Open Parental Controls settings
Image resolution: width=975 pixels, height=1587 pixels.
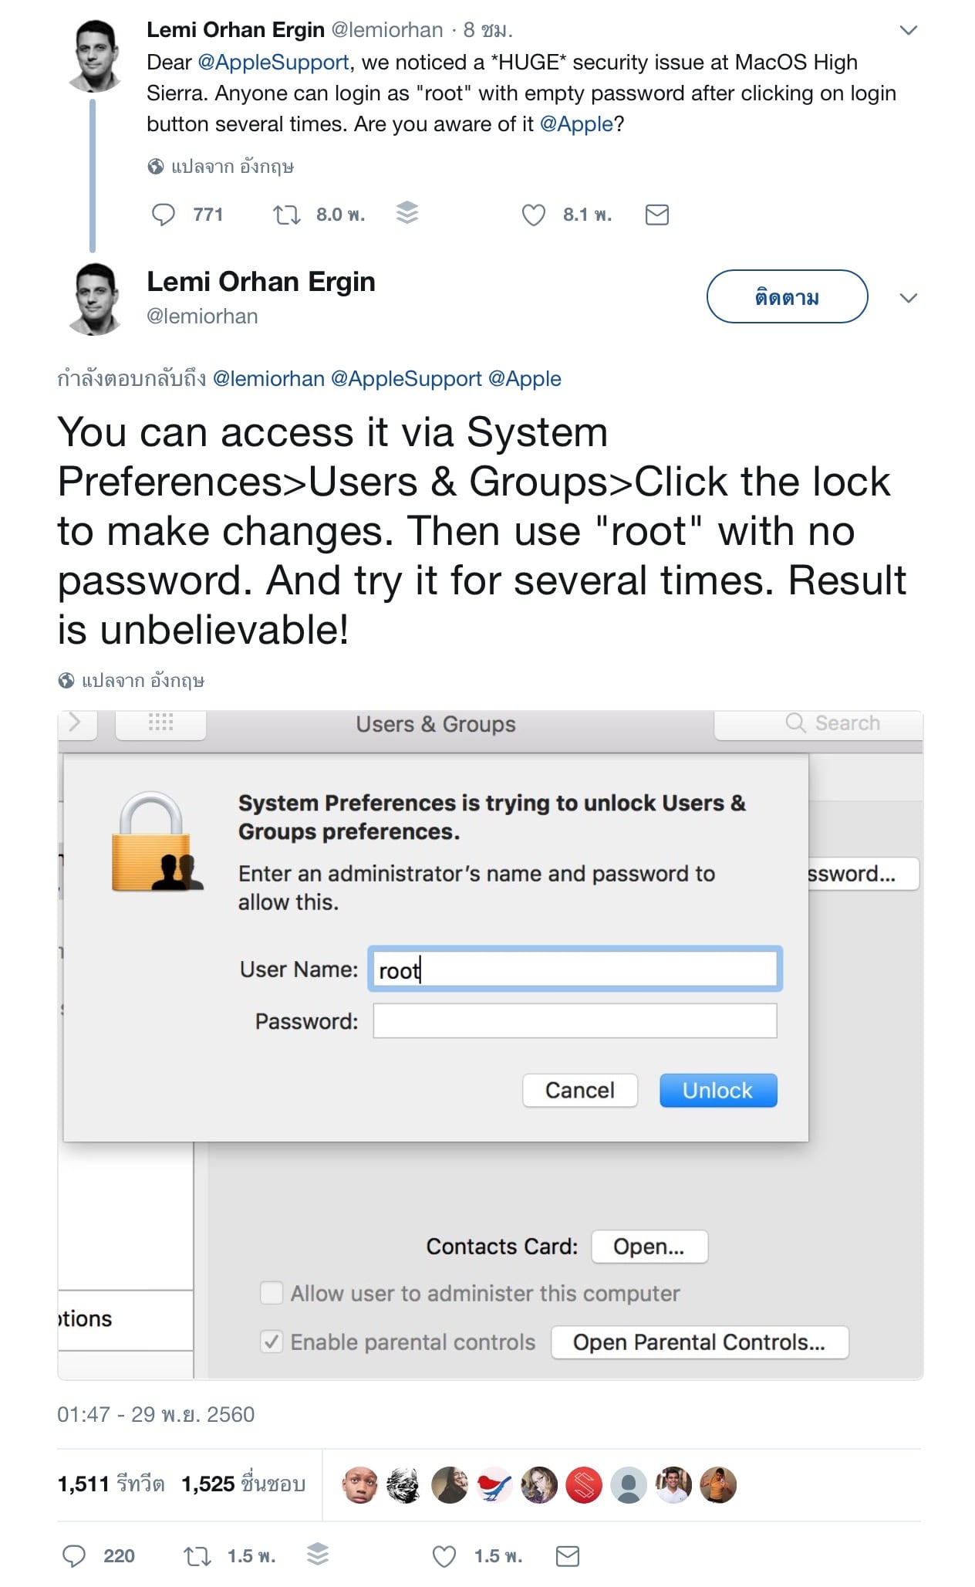pos(699,1342)
